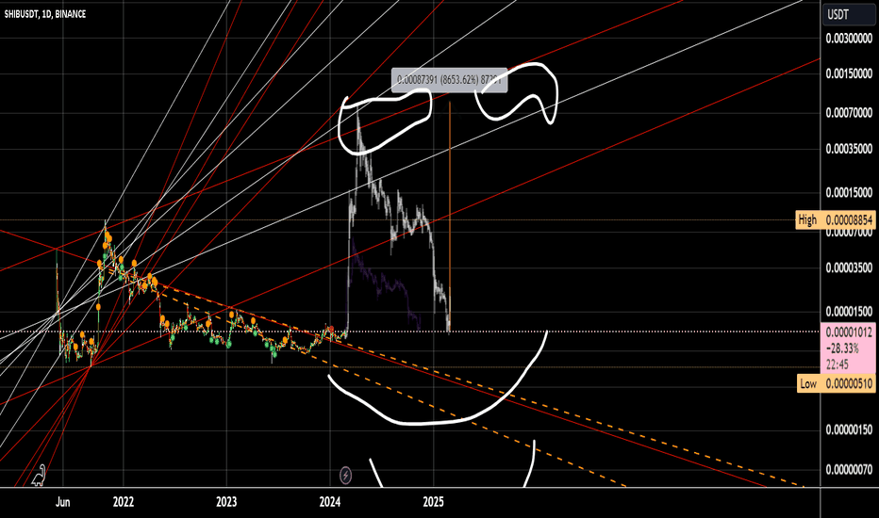This screenshot has height=518, width=879.
Task: Click the 2022 label on time axis
Action: click(124, 502)
